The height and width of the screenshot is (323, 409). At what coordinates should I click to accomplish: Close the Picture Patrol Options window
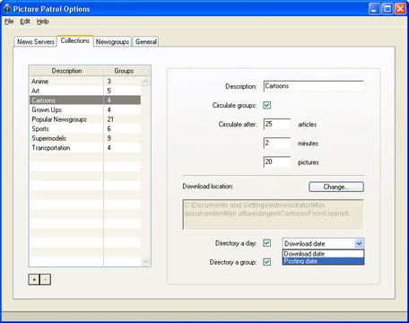[x=400, y=9]
